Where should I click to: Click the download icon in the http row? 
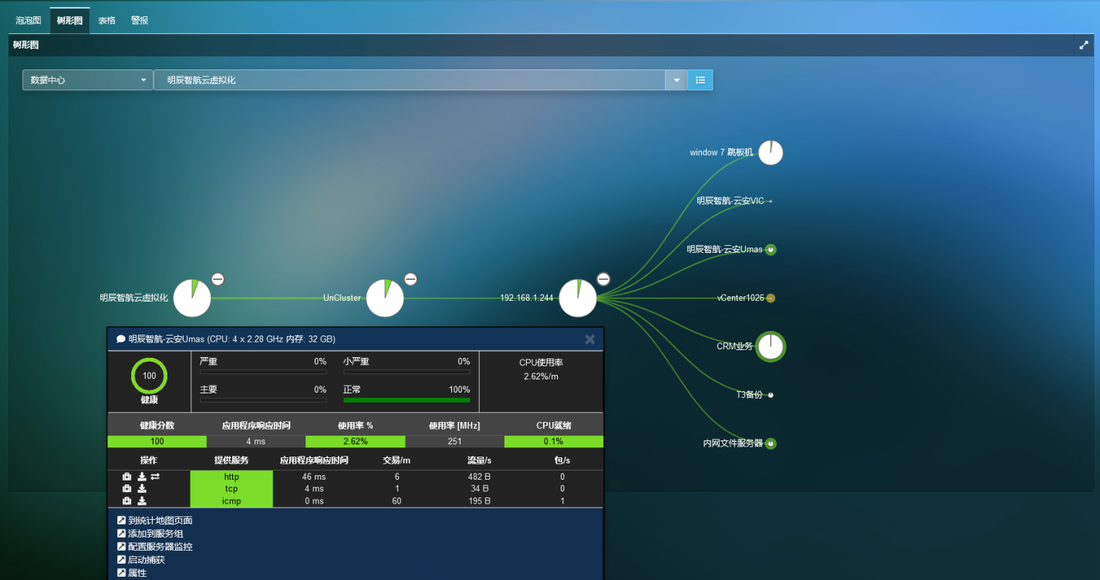point(142,477)
